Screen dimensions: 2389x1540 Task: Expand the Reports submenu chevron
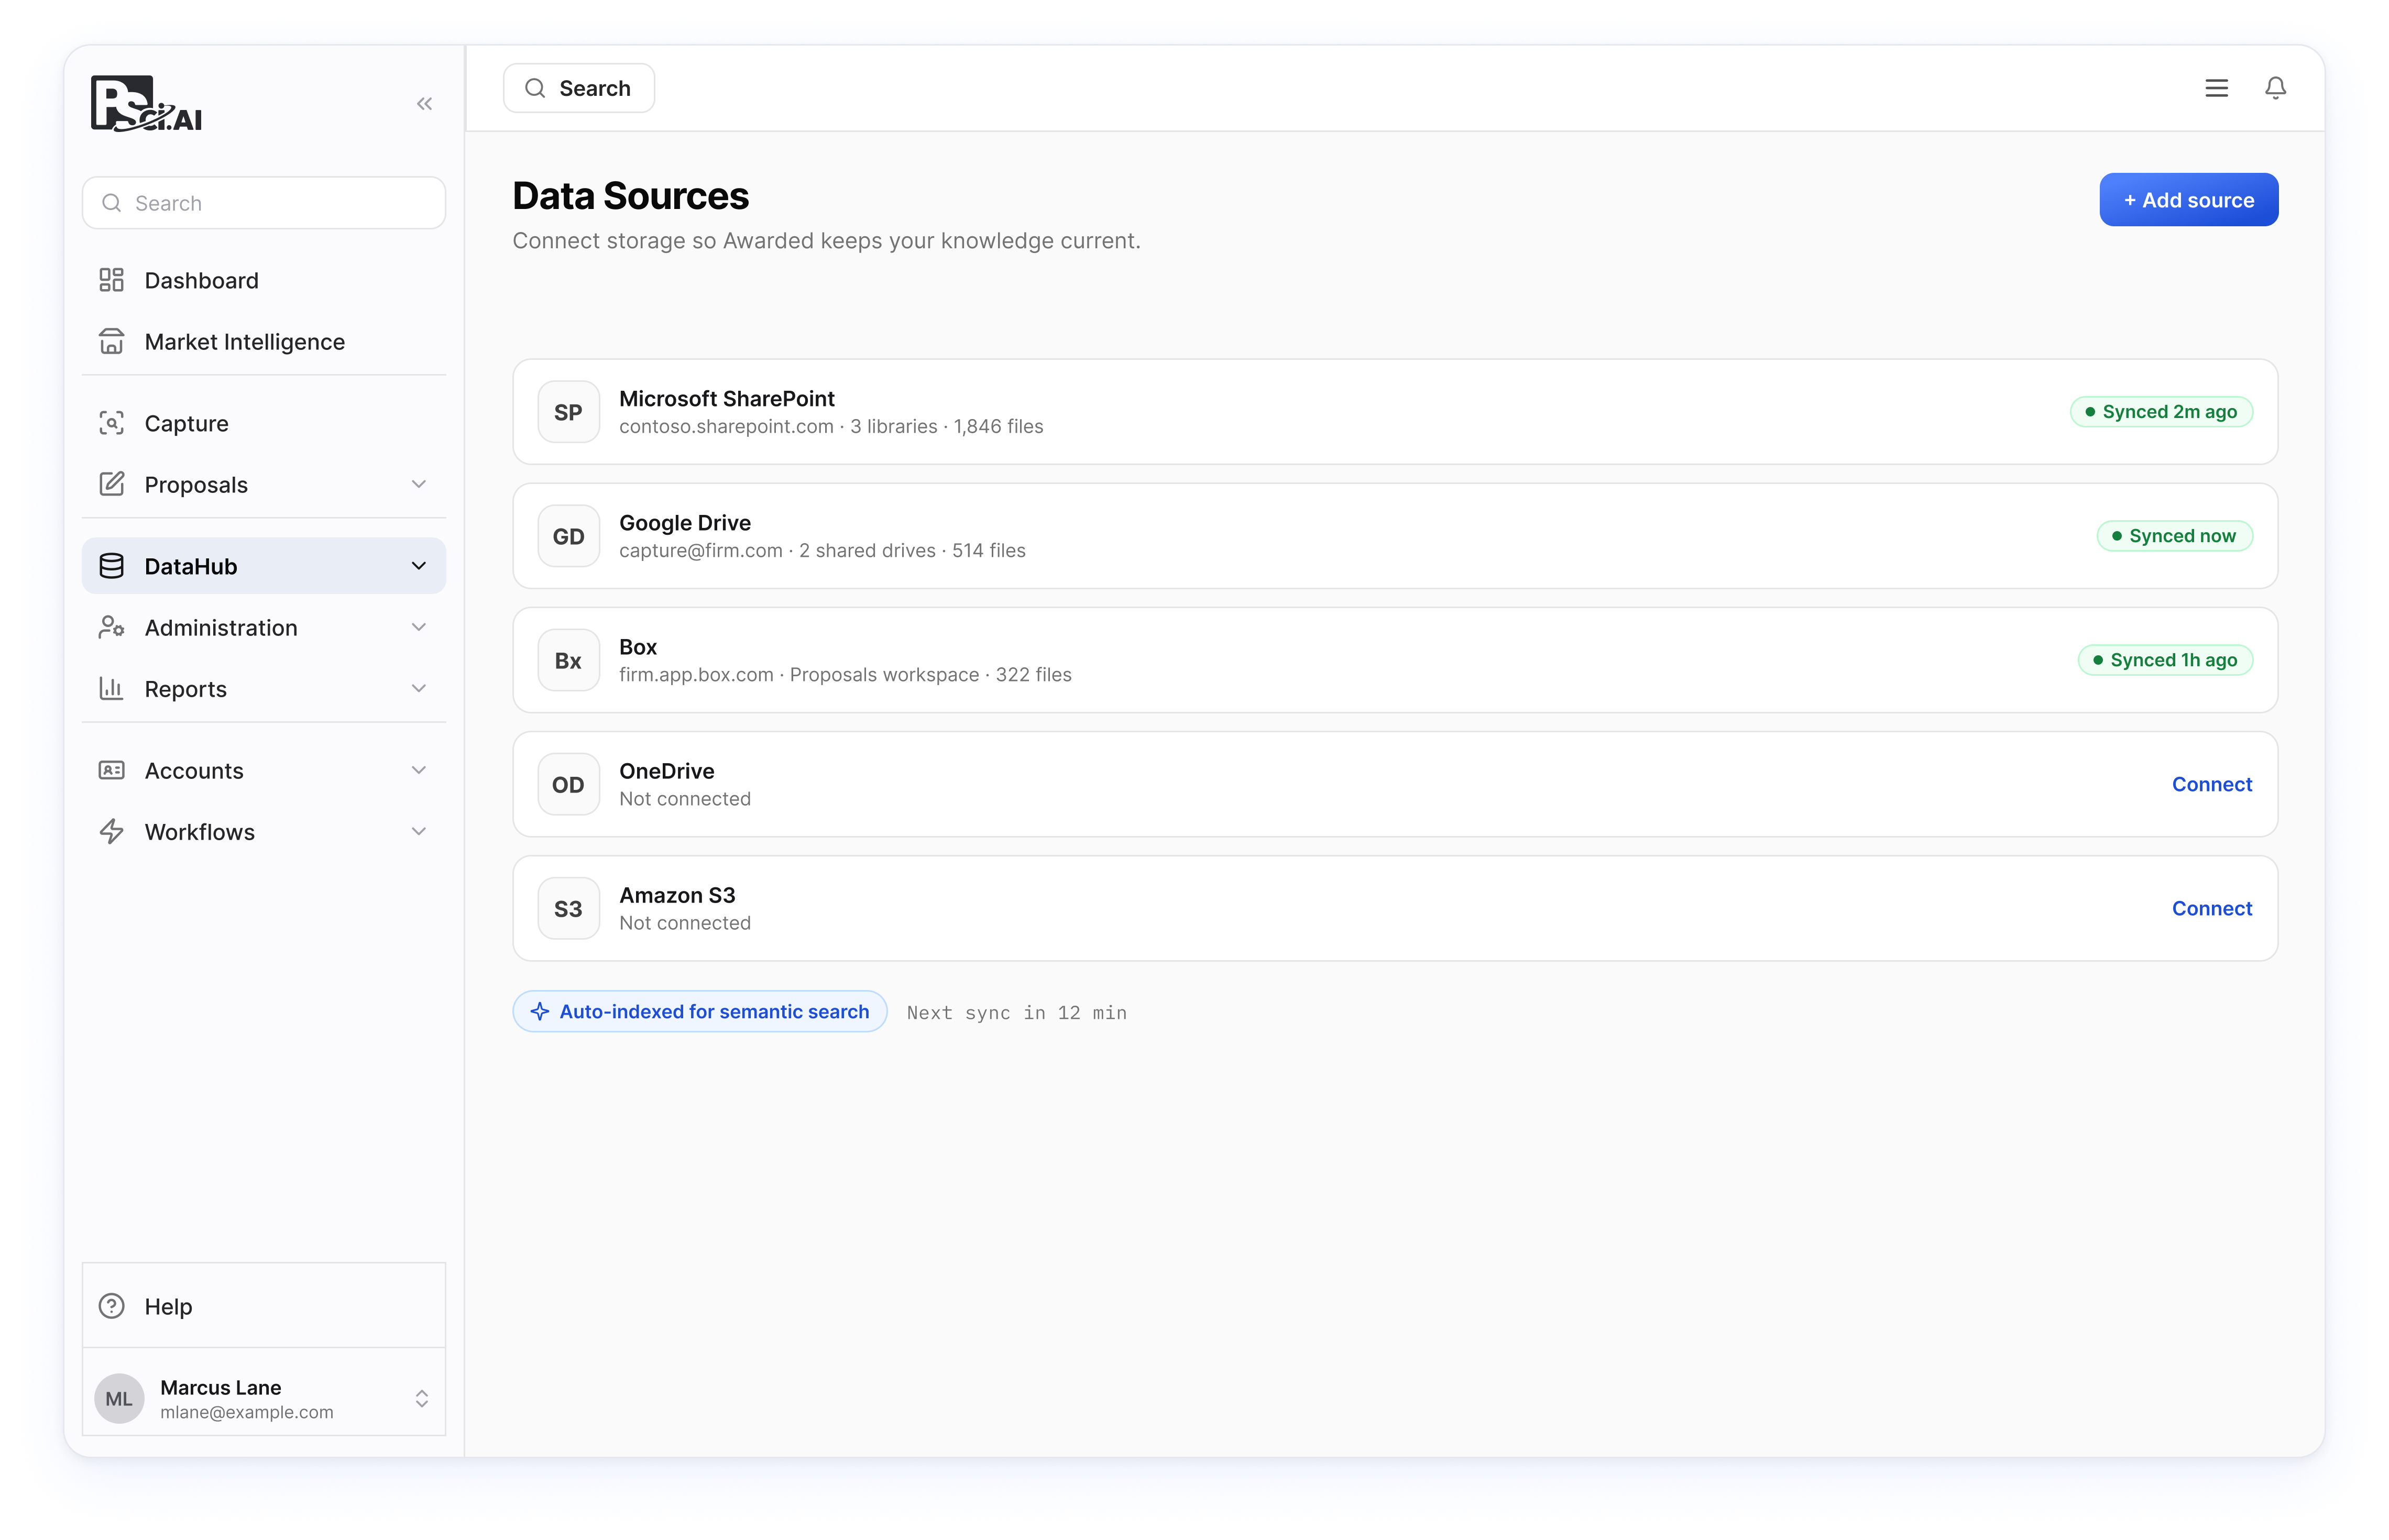[419, 689]
